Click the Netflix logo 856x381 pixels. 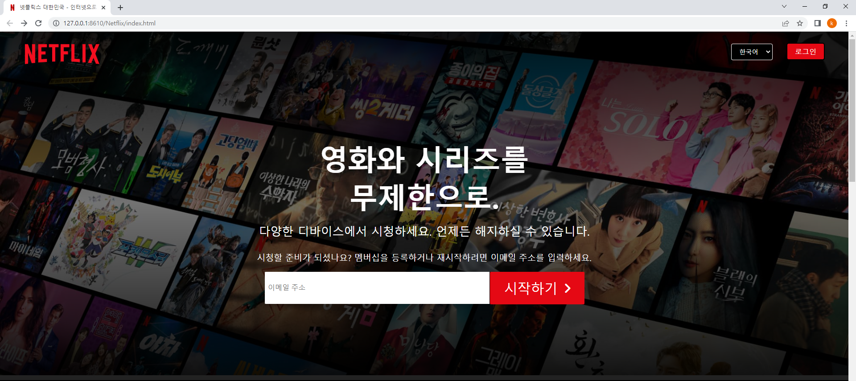click(62, 54)
